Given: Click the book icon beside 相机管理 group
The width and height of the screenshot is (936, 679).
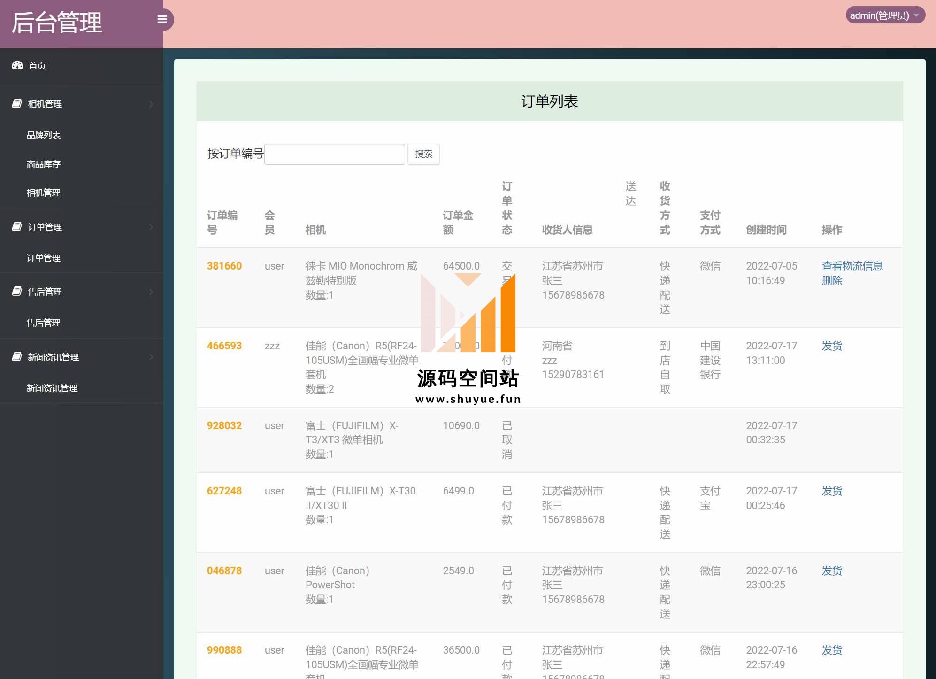Looking at the screenshot, I should [17, 103].
